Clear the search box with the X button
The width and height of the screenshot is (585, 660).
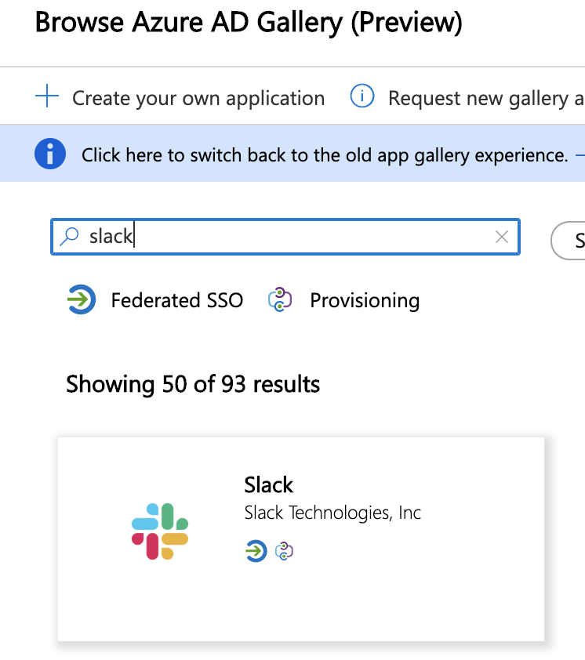coord(502,237)
